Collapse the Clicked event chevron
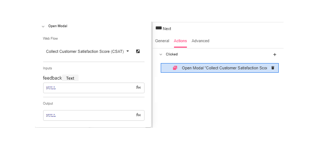 click(x=161, y=54)
